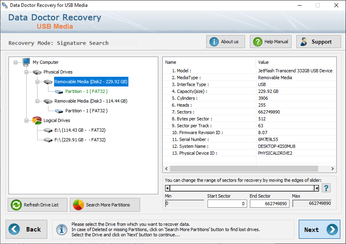This screenshot has width=346, height=244.
Task: Click the right handle of sector range slider
Action: 317,188
